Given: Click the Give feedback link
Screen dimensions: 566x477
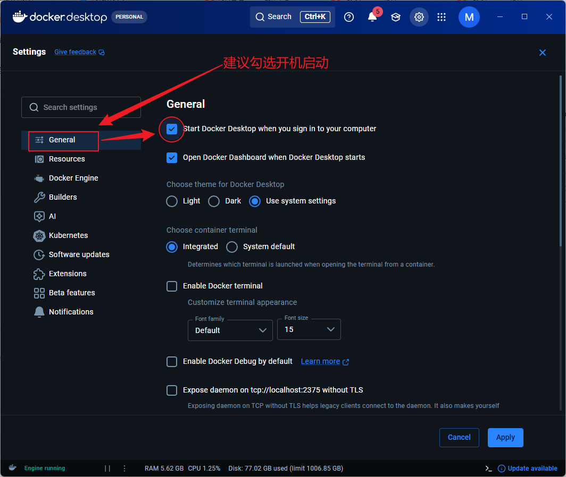Looking at the screenshot, I should pos(75,52).
